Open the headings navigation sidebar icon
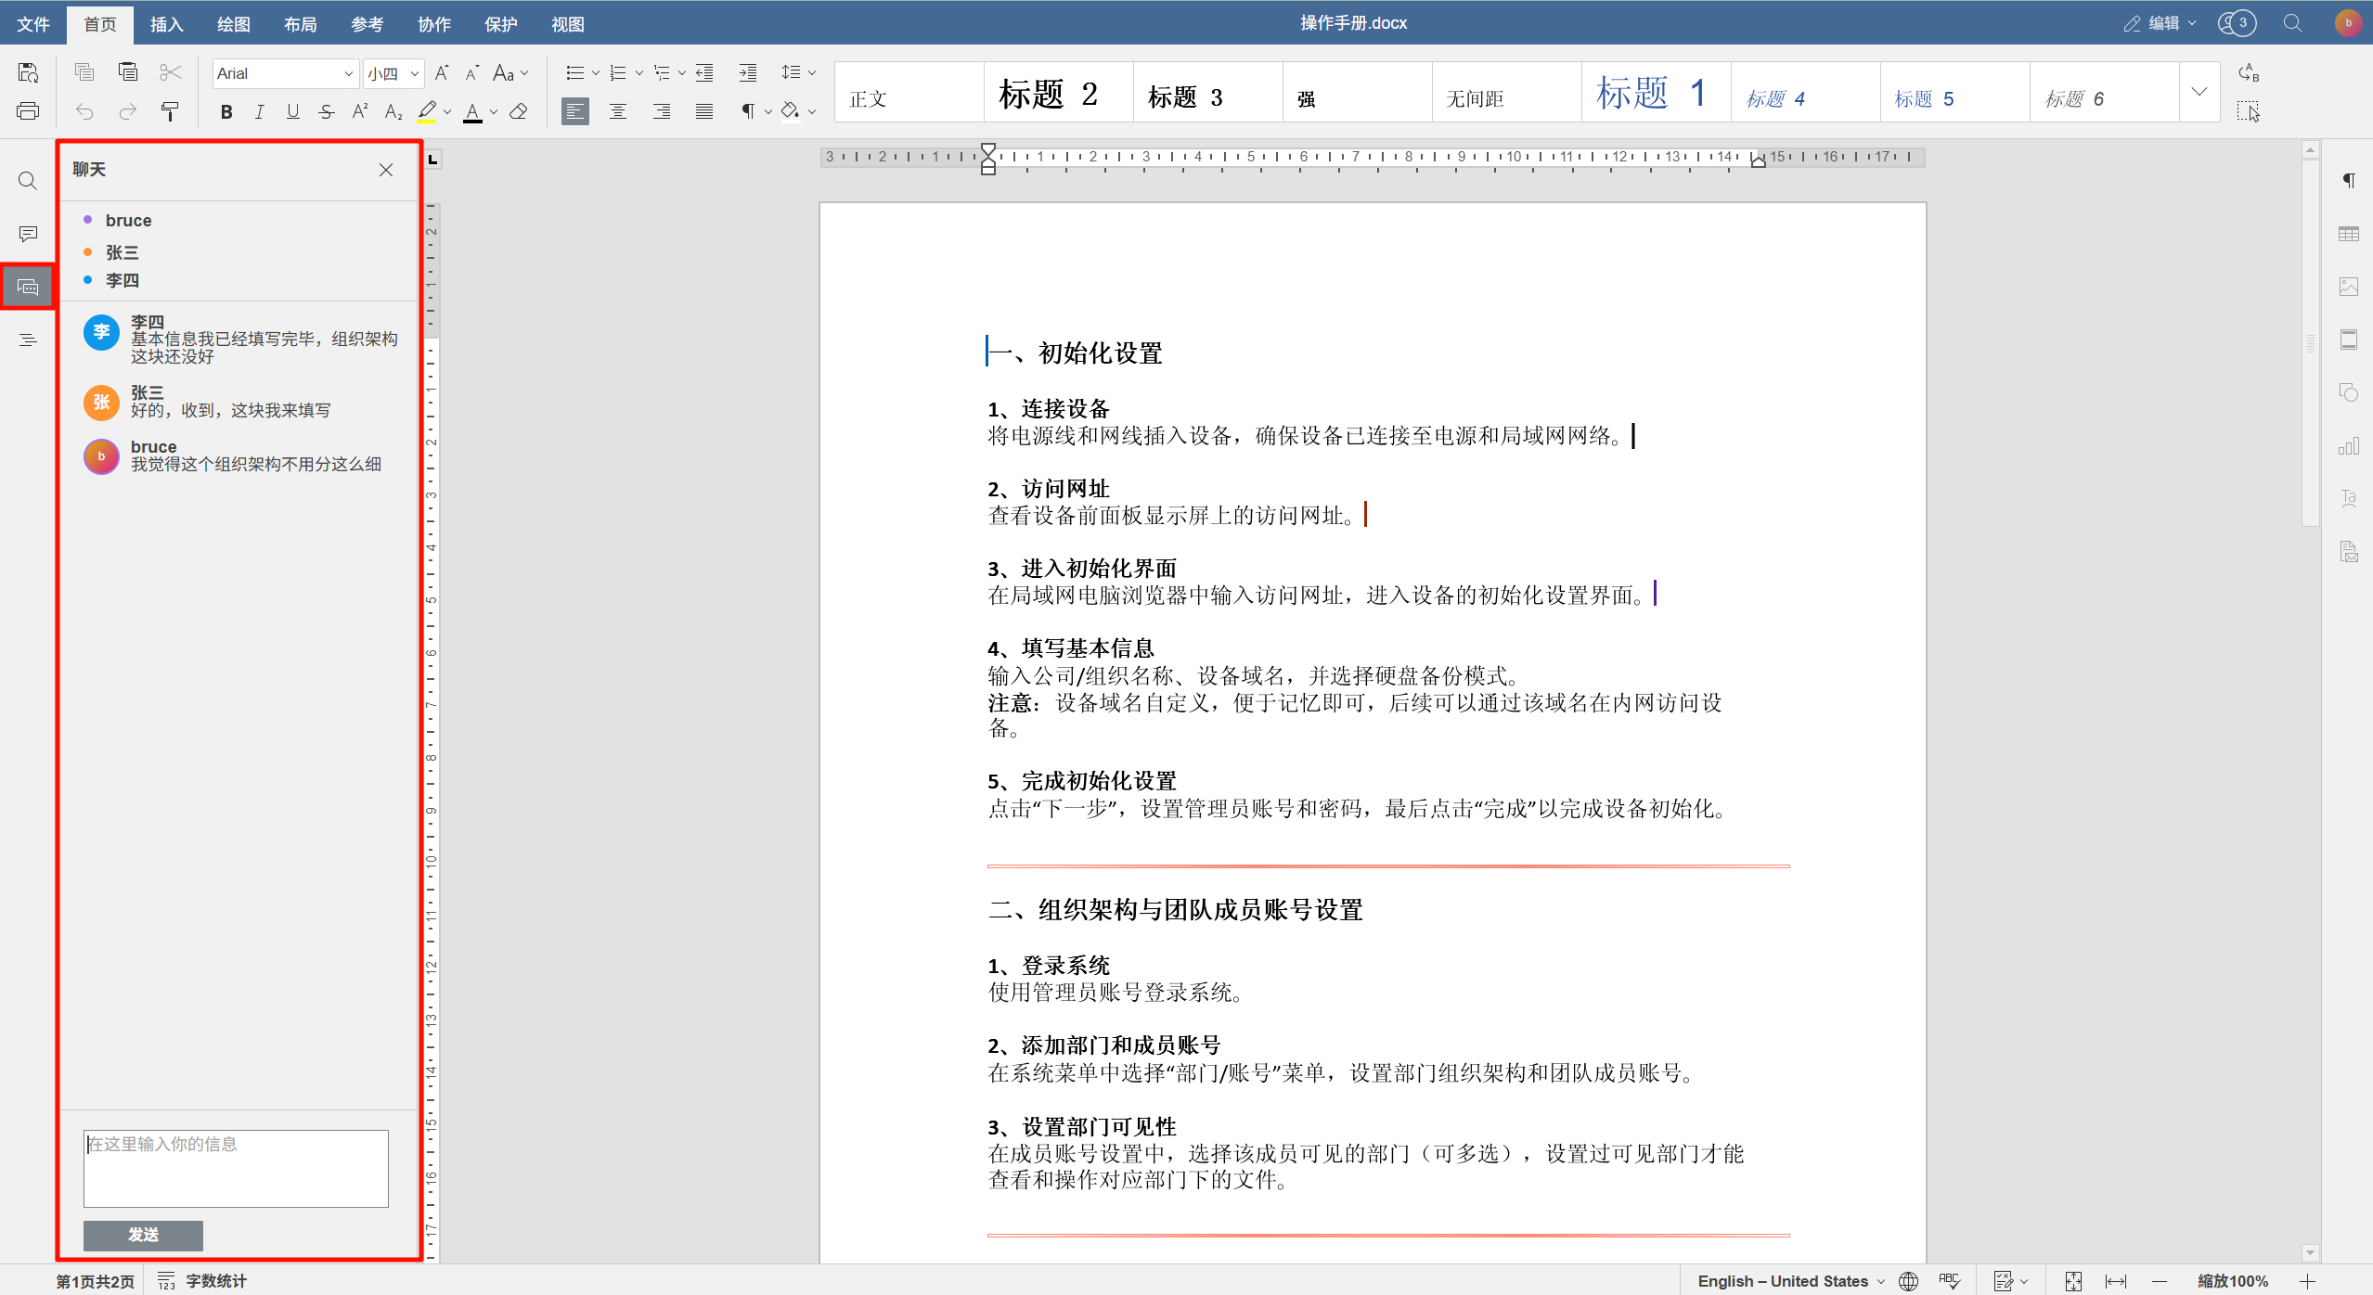Viewport: 2373px width, 1295px height. pos(28,340)
